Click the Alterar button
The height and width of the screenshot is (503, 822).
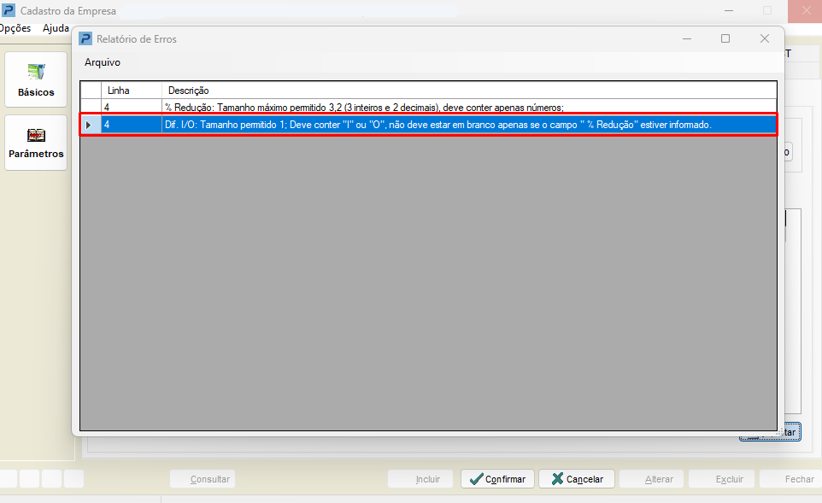tap(652, 479)
